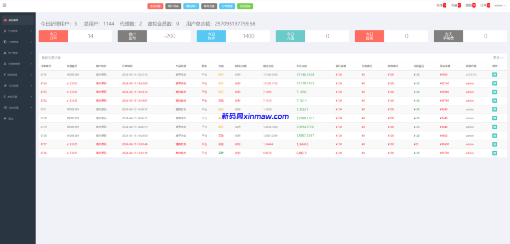Expand the 系统设置 sidebar menu
510x244 pixels.
point(13,107)
